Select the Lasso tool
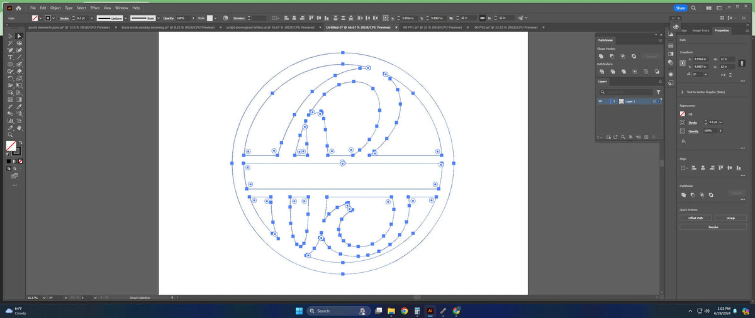 pyautogui.click(x=20, y=43)
